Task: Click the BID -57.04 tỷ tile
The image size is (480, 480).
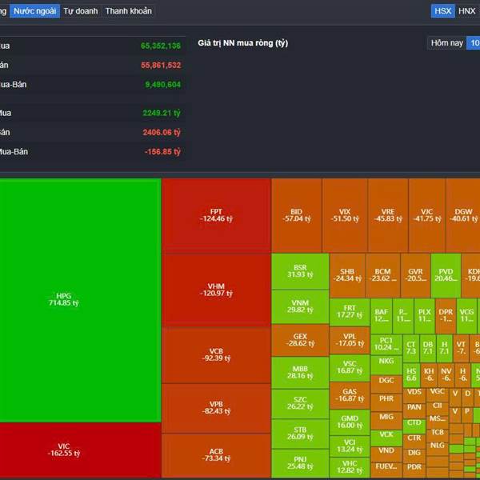Action: 296,215
